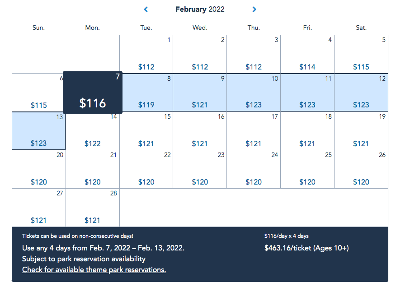
Task: Choose Sunday February 20 at $120
Action: coord(38,169)
